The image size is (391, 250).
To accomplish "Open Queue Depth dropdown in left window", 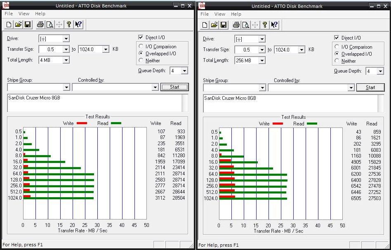I will coord(184,71).
